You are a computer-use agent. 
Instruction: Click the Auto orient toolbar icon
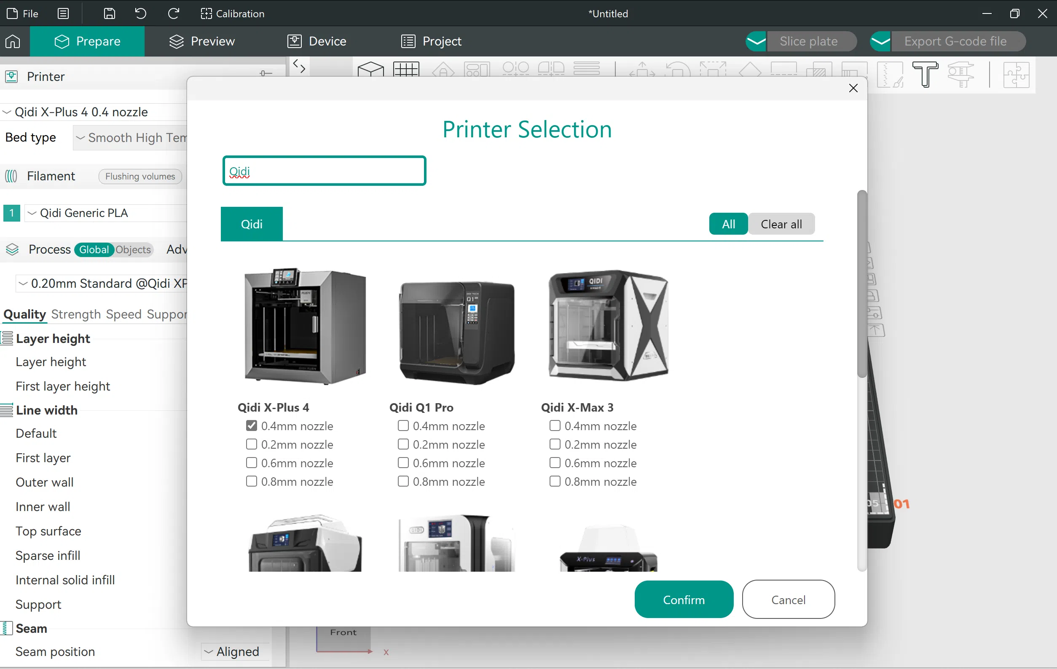coord(443,70)
